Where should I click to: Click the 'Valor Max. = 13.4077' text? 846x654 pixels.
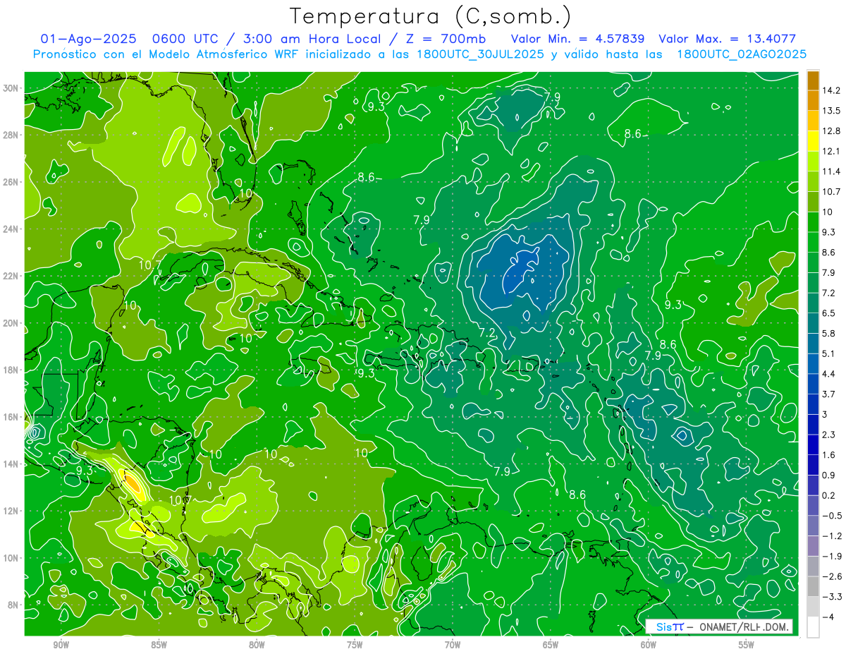727,40
